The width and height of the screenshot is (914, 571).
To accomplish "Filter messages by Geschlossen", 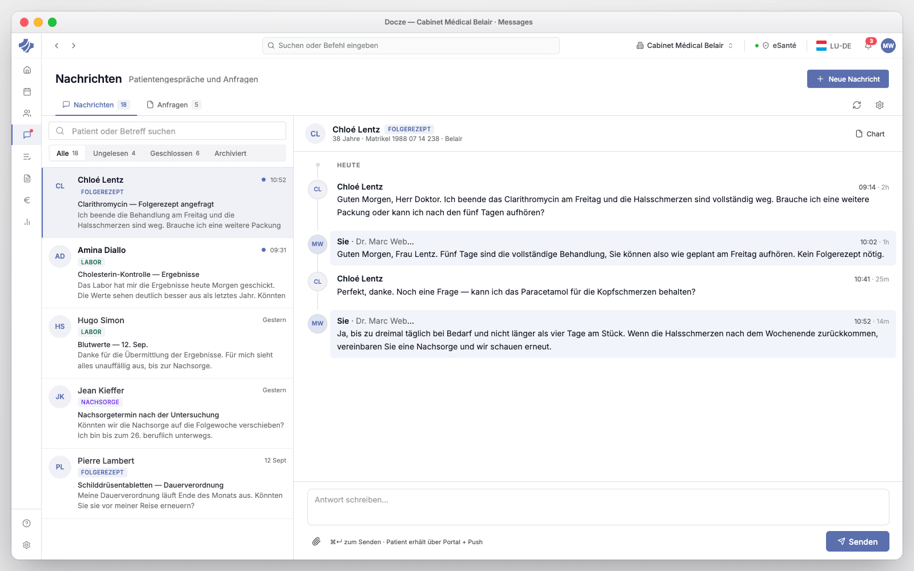I will 175,154.
